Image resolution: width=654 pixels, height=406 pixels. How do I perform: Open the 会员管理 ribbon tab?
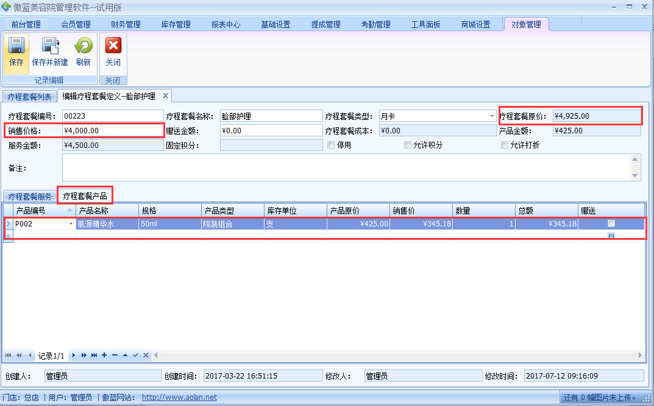tap(76, 24)
